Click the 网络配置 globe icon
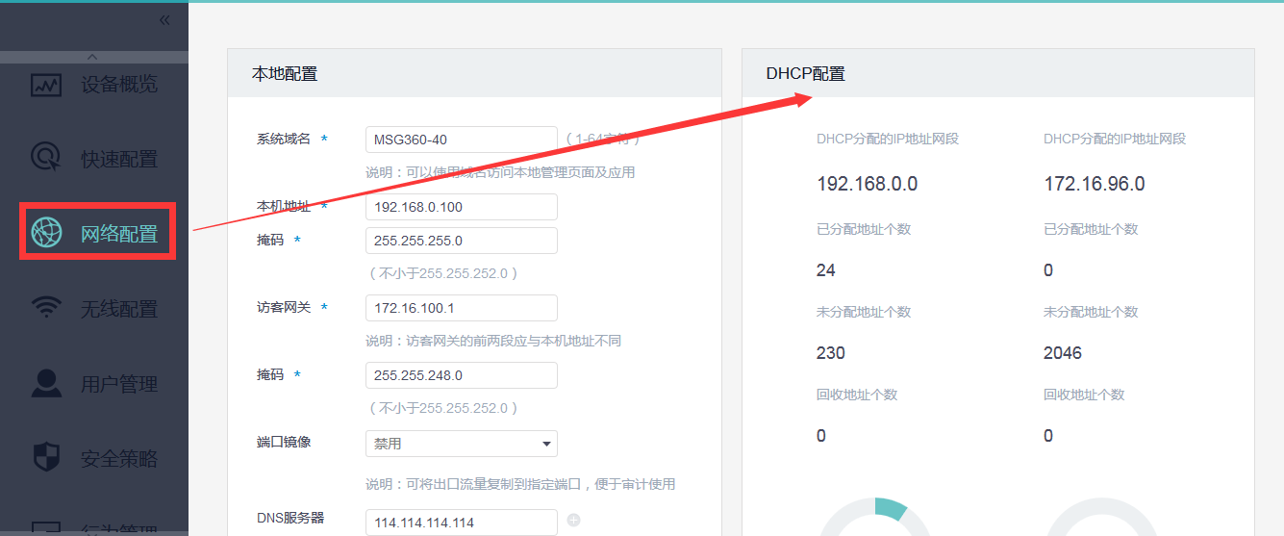 pyautogui.click(x=46, y=232)
